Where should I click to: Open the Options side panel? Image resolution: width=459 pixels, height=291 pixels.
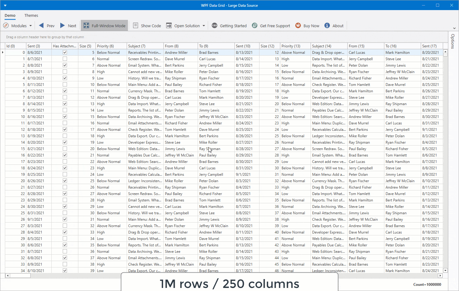(453, 41)
